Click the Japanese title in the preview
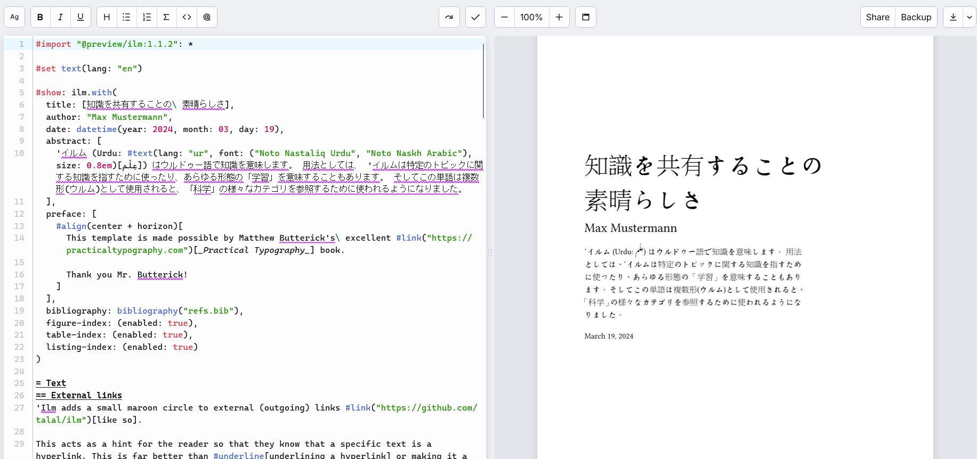 coord(703,183)
